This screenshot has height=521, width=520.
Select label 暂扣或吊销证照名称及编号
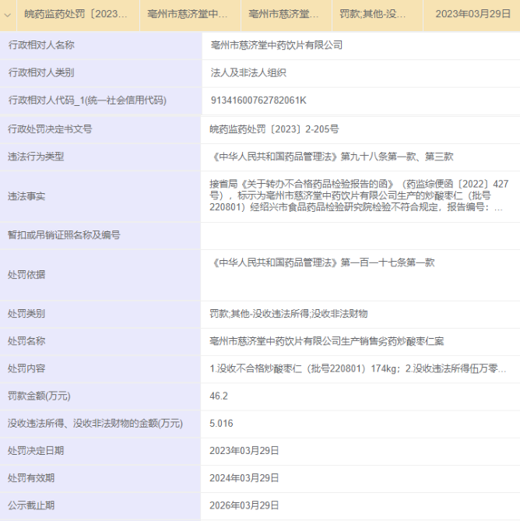click(64, 235)
